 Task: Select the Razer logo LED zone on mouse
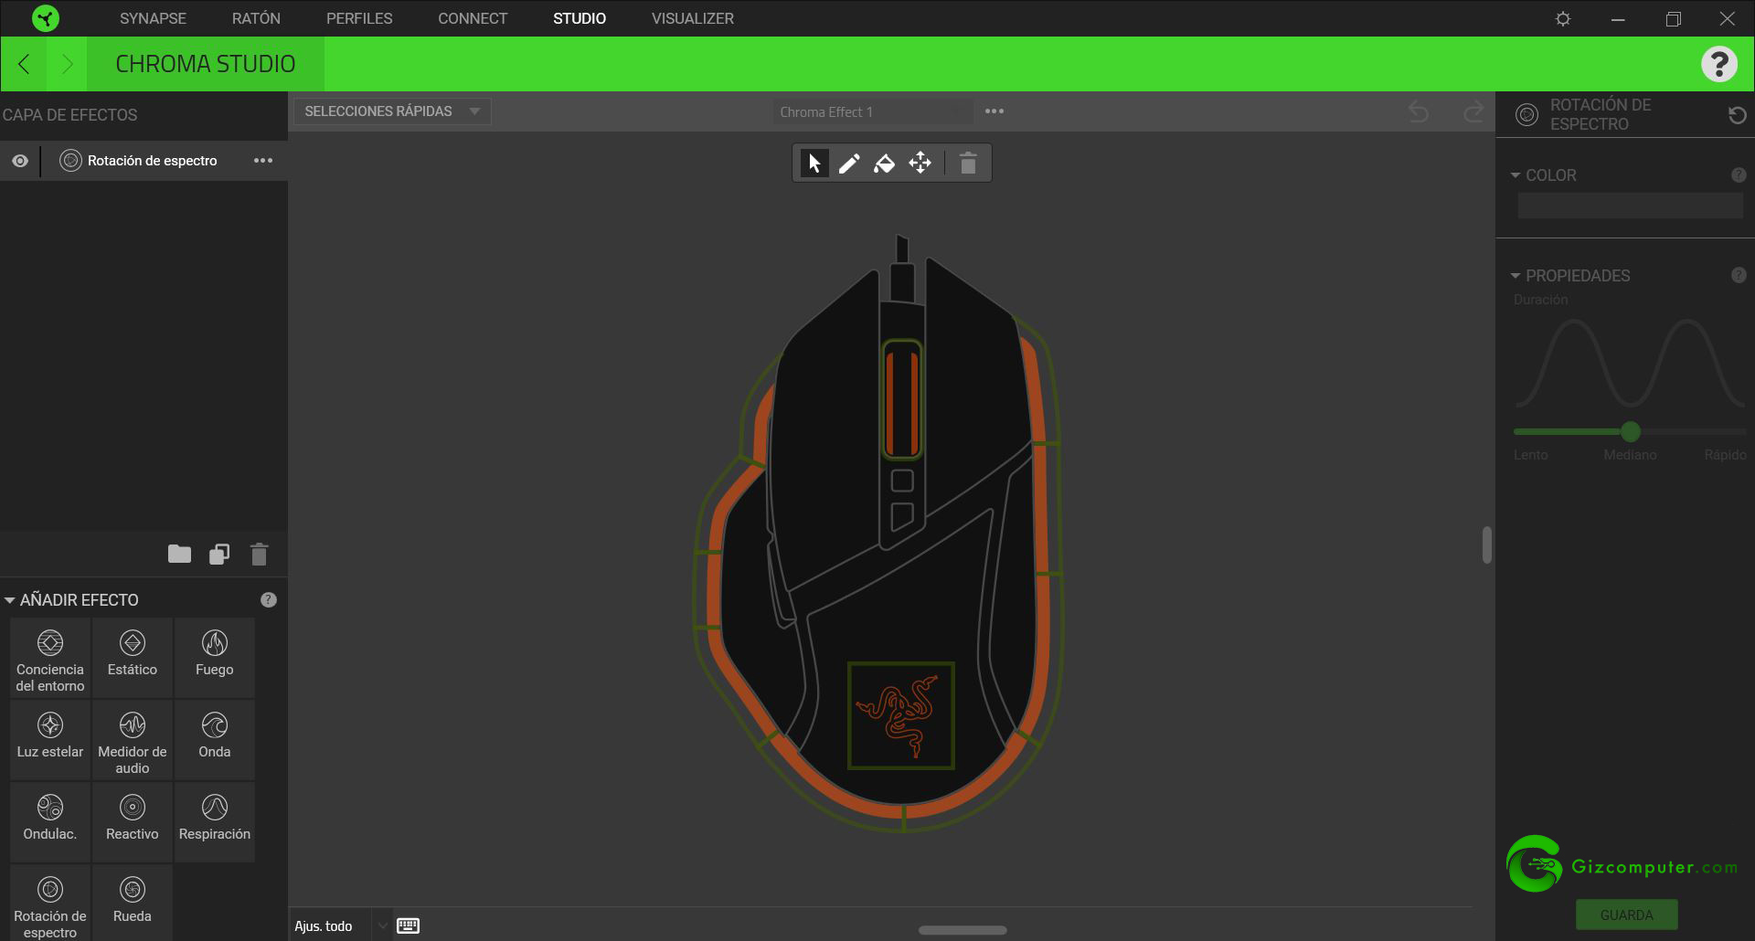pos(901,715)
